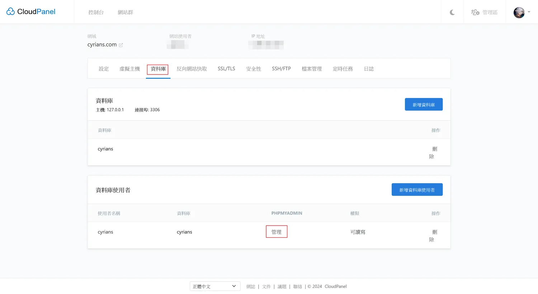
Task: Open the SSH/FTP tab
Action: click(281, 69)
